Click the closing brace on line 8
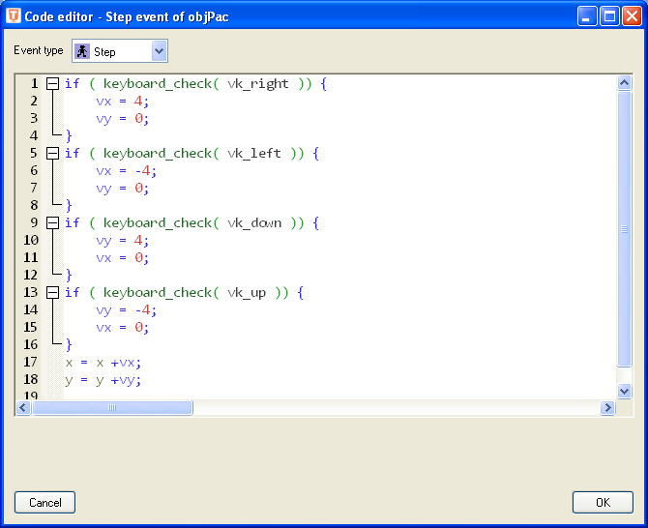The width and height of the screenshot is (648, 528). tap(69, 205)
